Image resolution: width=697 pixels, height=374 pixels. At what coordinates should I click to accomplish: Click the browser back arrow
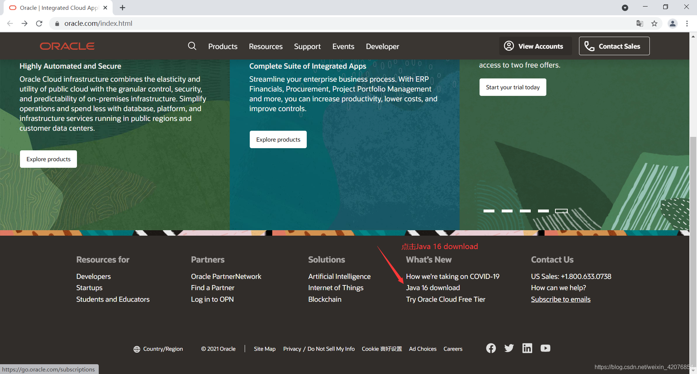click(x=10, y=23)
